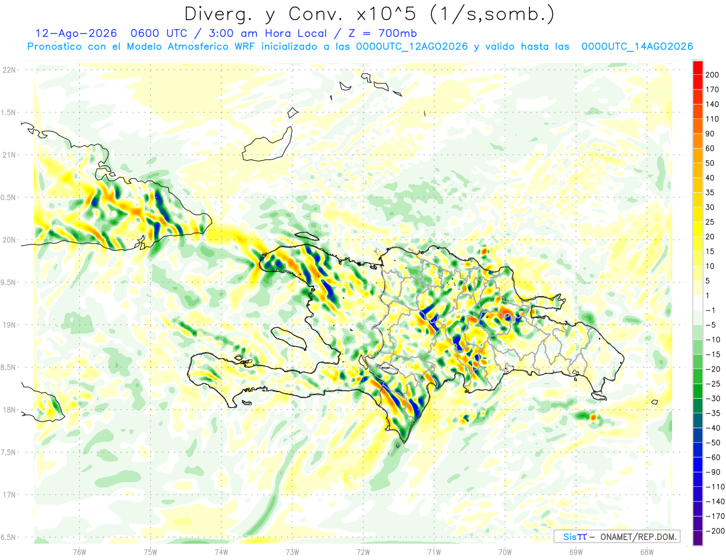Click the colorbar value '90' positive

[x=710, y=134]
